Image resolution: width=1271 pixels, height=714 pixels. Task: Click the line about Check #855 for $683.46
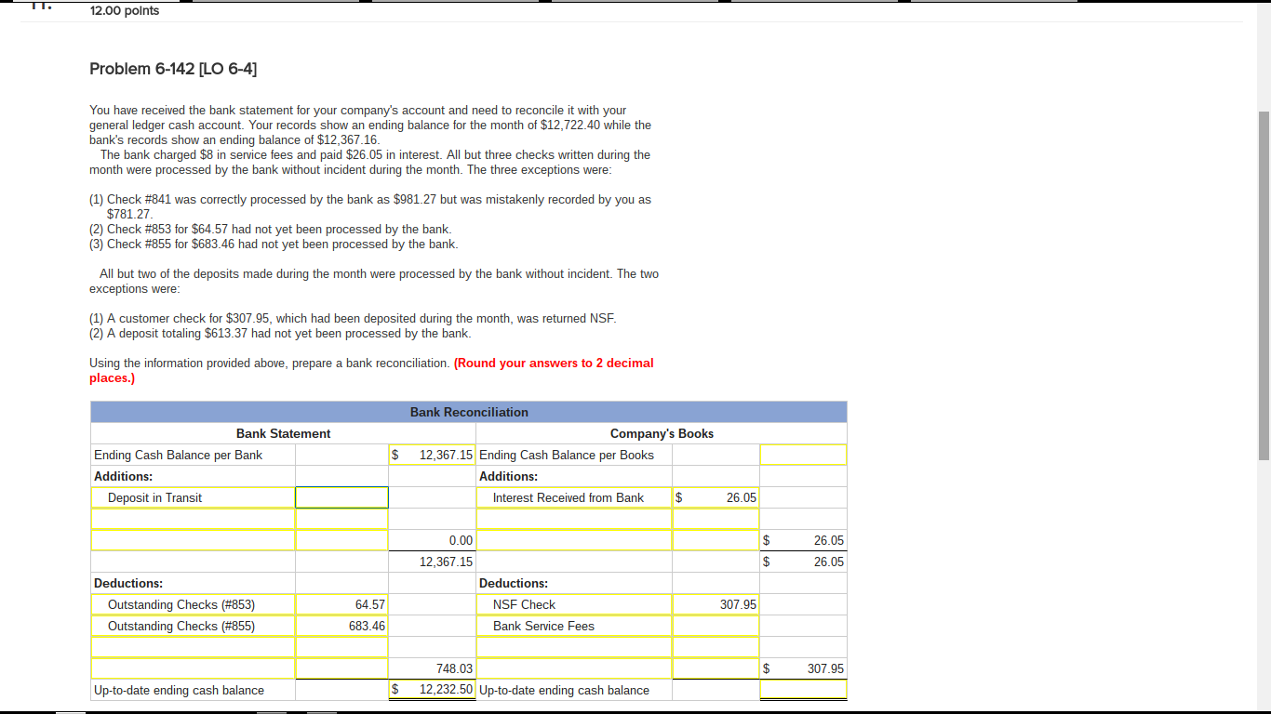274,244
